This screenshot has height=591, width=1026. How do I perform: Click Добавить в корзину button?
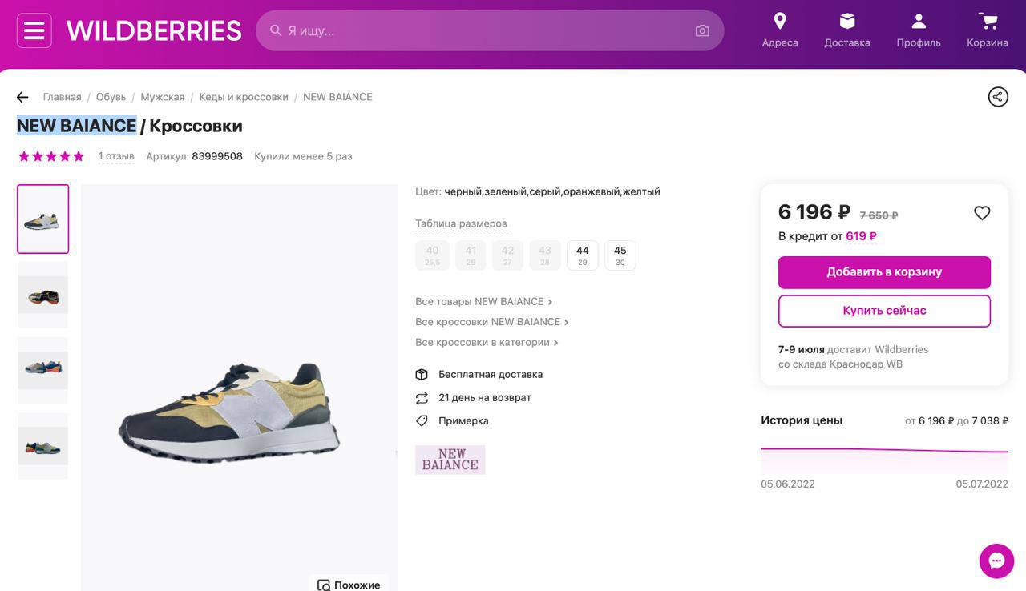coord(884,272)
